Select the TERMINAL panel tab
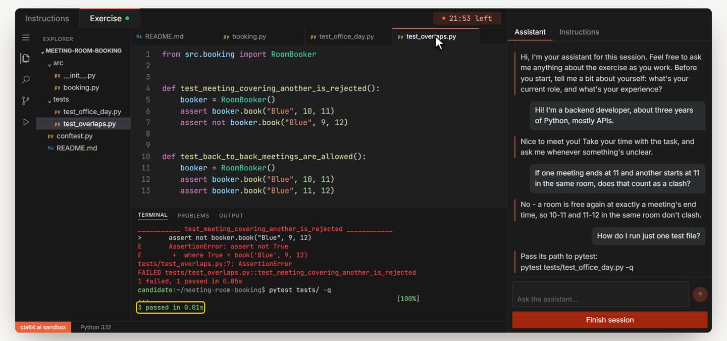Viewport: 727px width, 341px height. pyautogui.click(x=152, y=215)
